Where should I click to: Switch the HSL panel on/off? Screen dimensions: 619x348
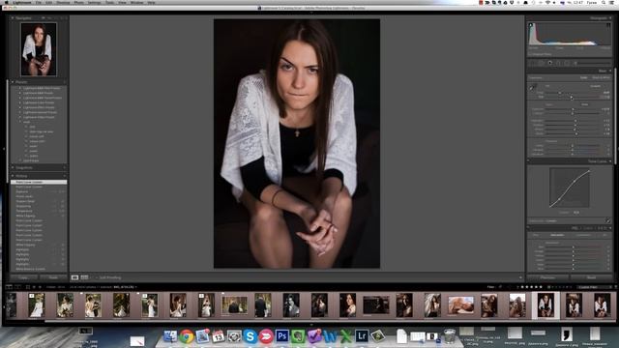pyautogui.click(x=529, y=228)
